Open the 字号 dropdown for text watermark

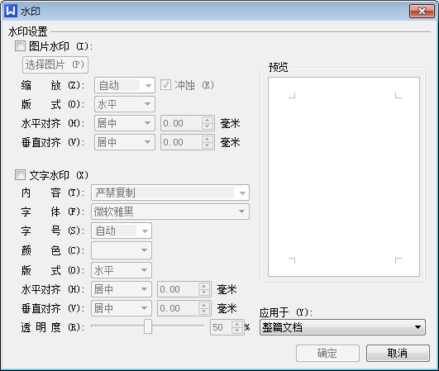[x=122, y=231]
